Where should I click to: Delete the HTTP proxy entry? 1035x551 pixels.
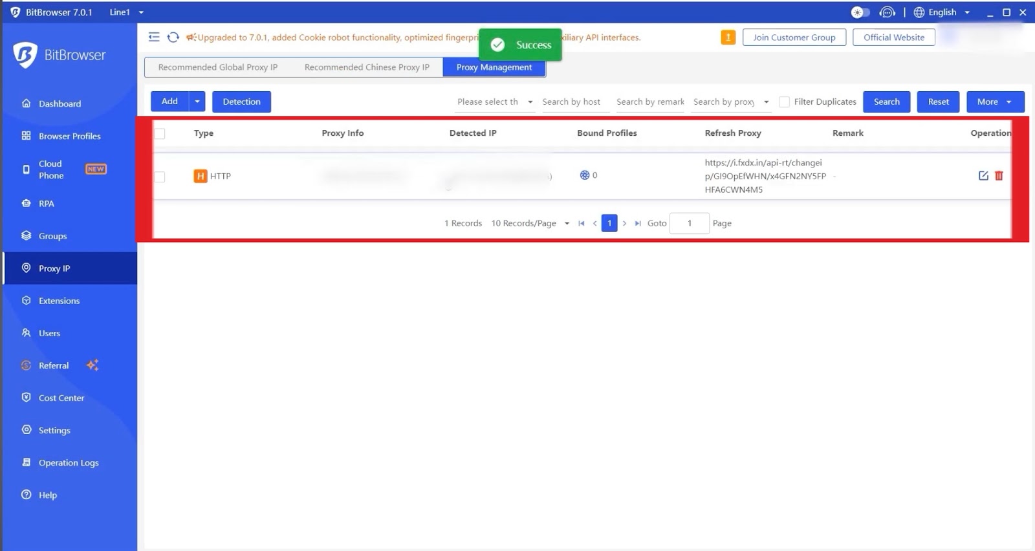pyautogui.click(x=999, y=176)
